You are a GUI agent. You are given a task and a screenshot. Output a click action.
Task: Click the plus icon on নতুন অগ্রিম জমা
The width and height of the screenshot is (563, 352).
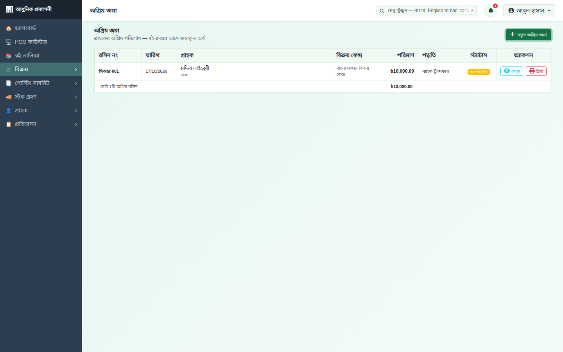(513, 34)
